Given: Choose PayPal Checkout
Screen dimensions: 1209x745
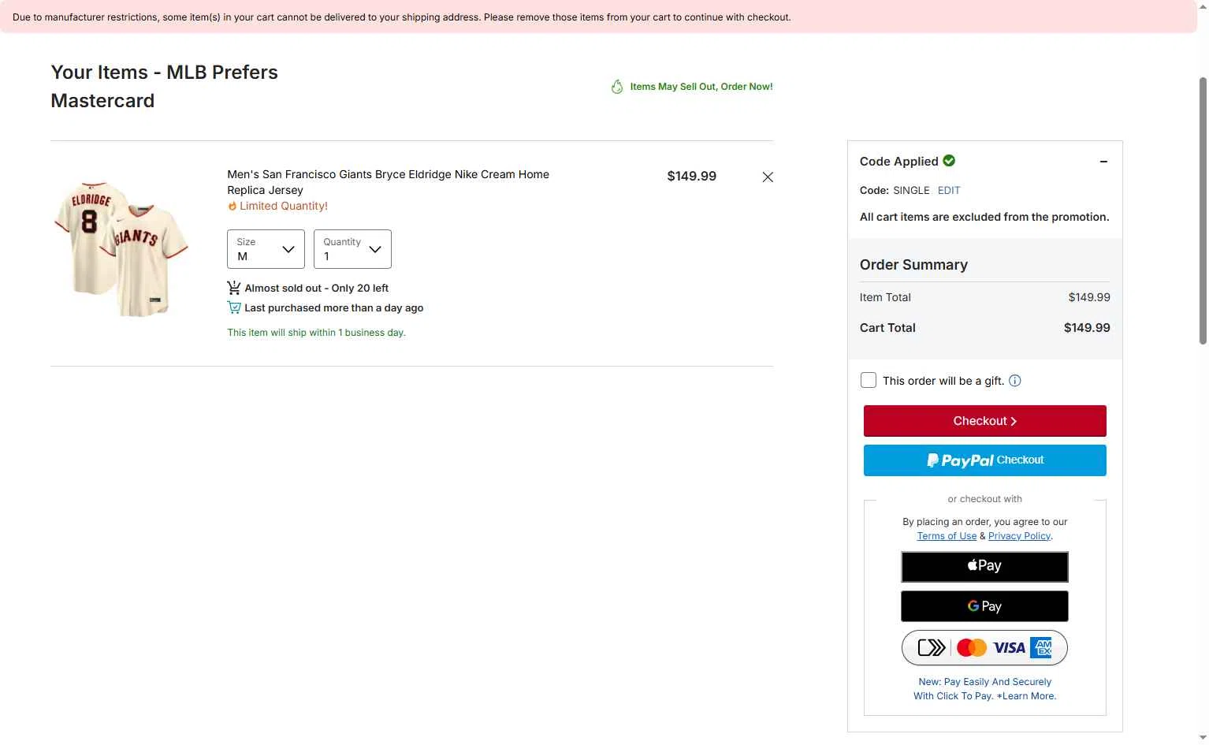Looking at the screenshot, I should (984, 460).
